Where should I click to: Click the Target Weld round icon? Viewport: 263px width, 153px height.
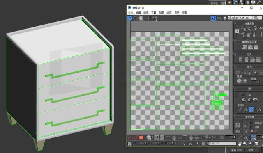coord(239,81)
